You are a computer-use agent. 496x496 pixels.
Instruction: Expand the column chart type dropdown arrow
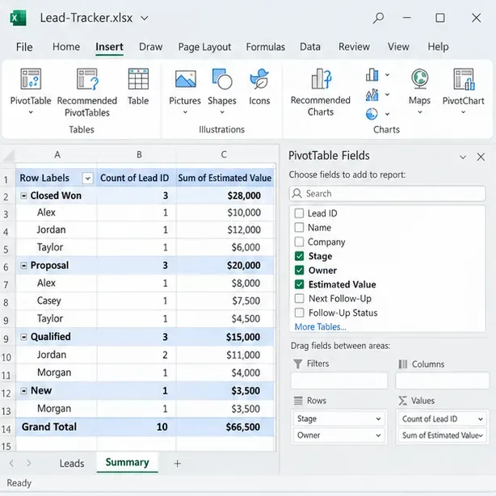coord(387,75)
